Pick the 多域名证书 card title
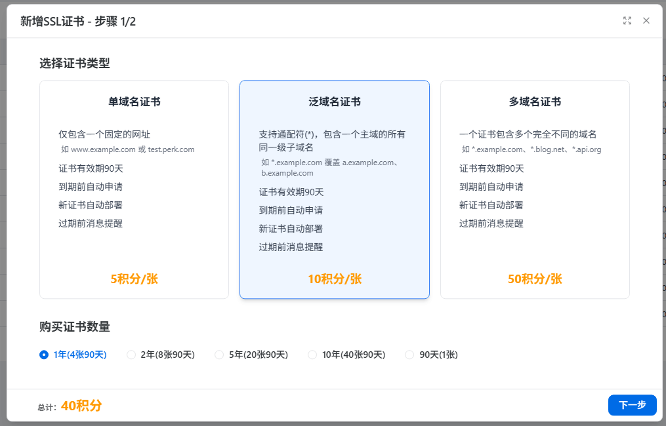The image size is (666, 426). pyautogui.click(x=535, y=102)
